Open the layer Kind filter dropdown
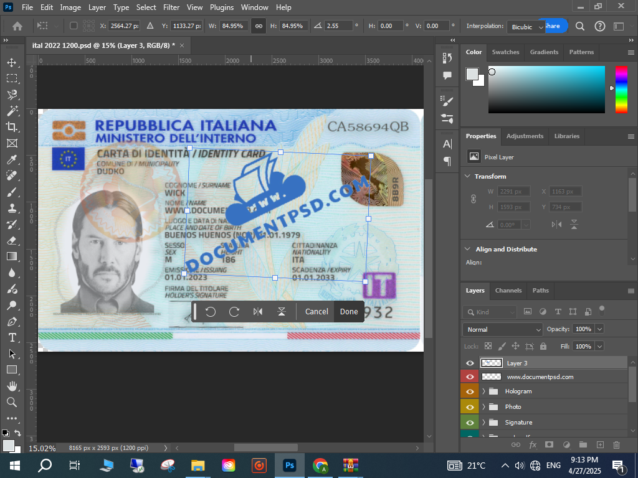 coord(490,312)
